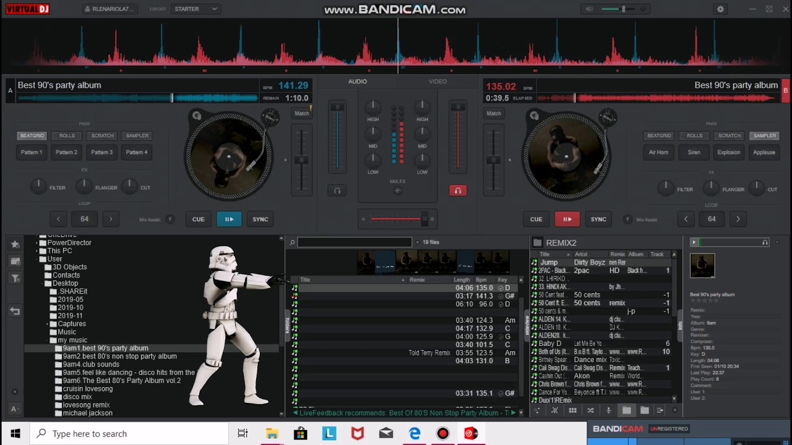Click the REMIX2 folder icon in sideview header
The width and height of the screenshot is (792, 445).
coord(538,243)
